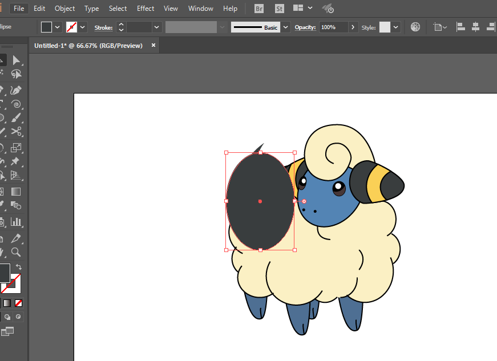Select the Column Graph tool
Viewport: 497px width, 361px height.
click(x=16, y=222)
